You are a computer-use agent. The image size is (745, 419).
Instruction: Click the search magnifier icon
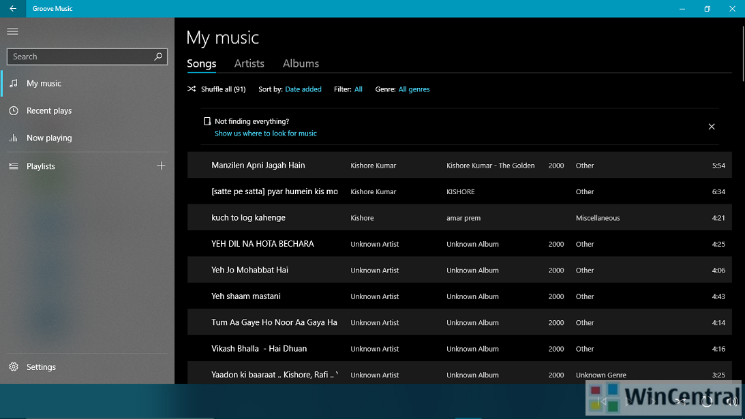(158, 57)
